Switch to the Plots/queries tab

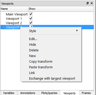(x=49, y=93)
